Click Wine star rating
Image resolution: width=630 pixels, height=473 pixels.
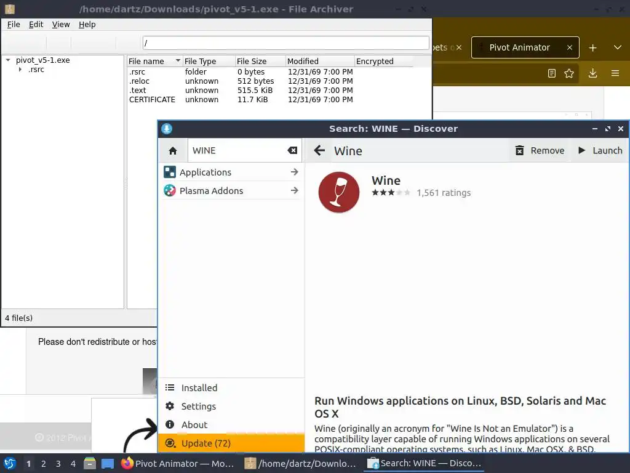[x=391, y=193]
